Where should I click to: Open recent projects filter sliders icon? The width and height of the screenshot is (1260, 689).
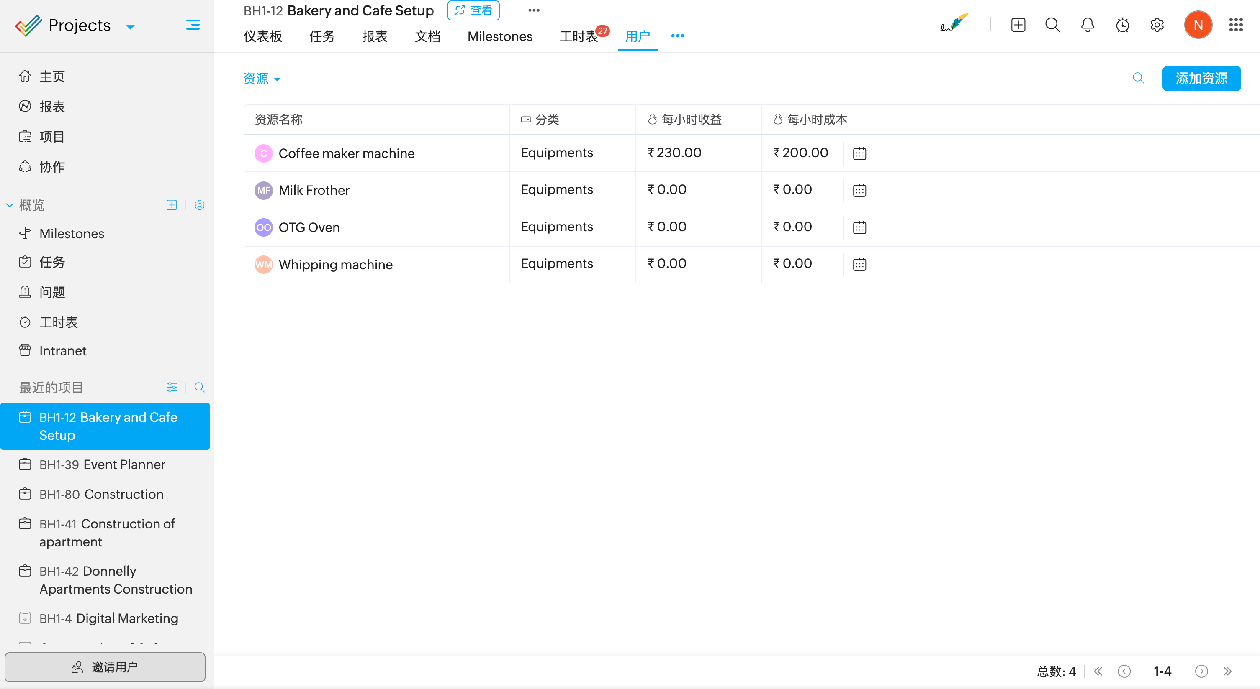tap(172, 388)
